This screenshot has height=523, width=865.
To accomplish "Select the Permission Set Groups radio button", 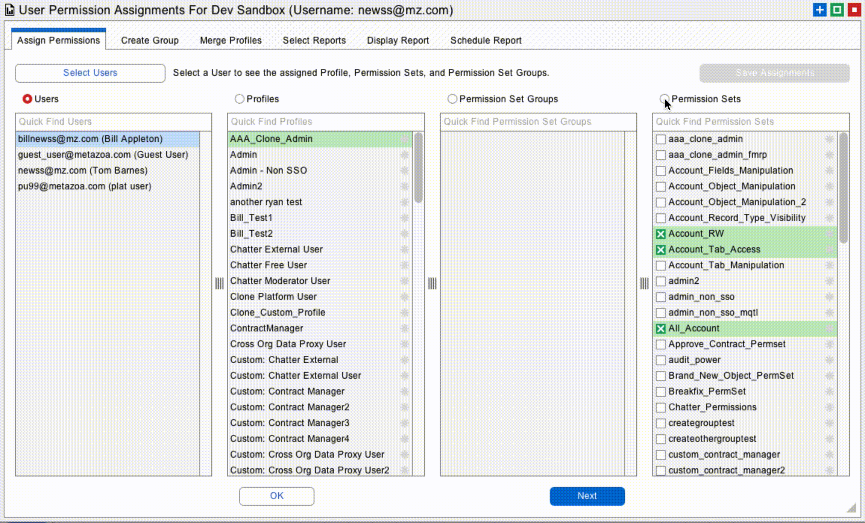I will [x=452, y=99].
